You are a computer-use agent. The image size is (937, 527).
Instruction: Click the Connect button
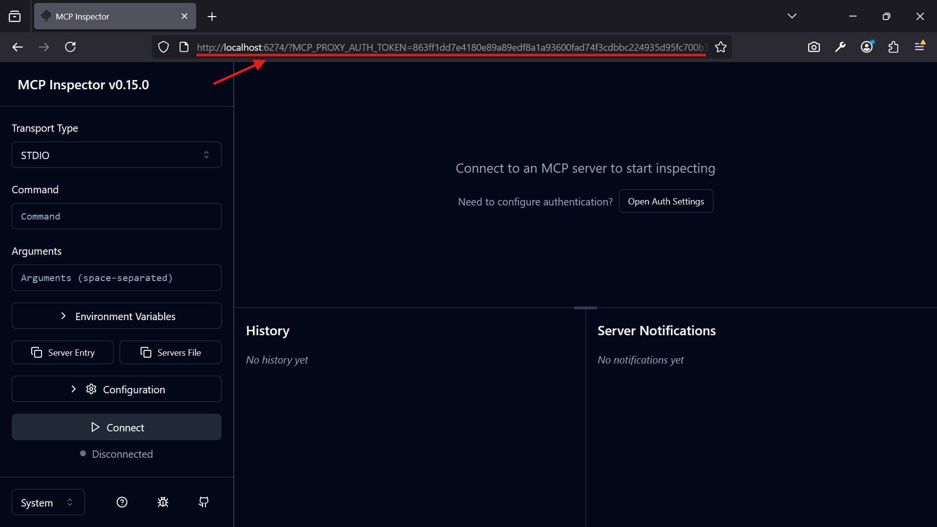coord(117,427)
